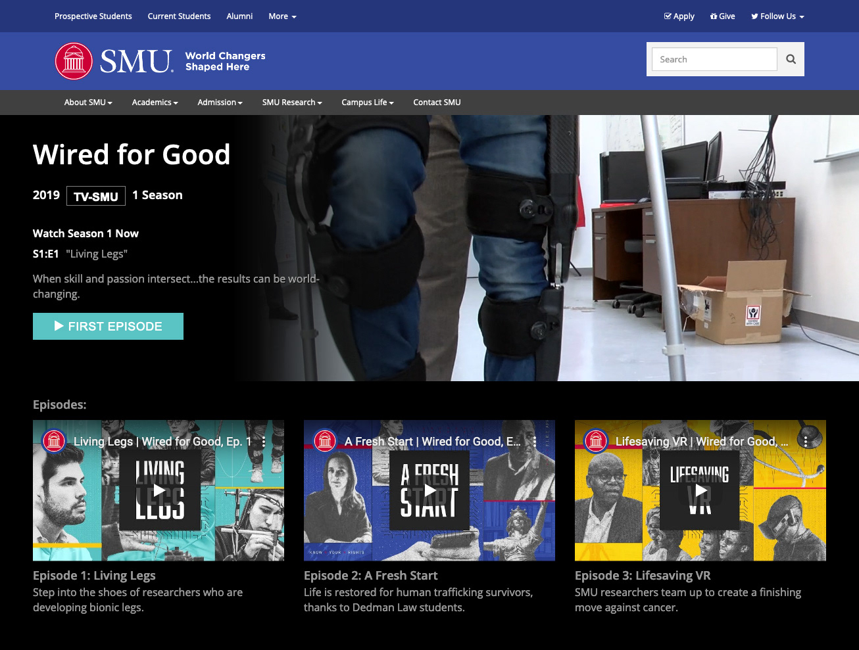Open more options on Living Legs video
This screenshot has height=650, width=859.
264,442
